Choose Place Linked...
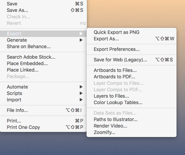 [43, 70]
